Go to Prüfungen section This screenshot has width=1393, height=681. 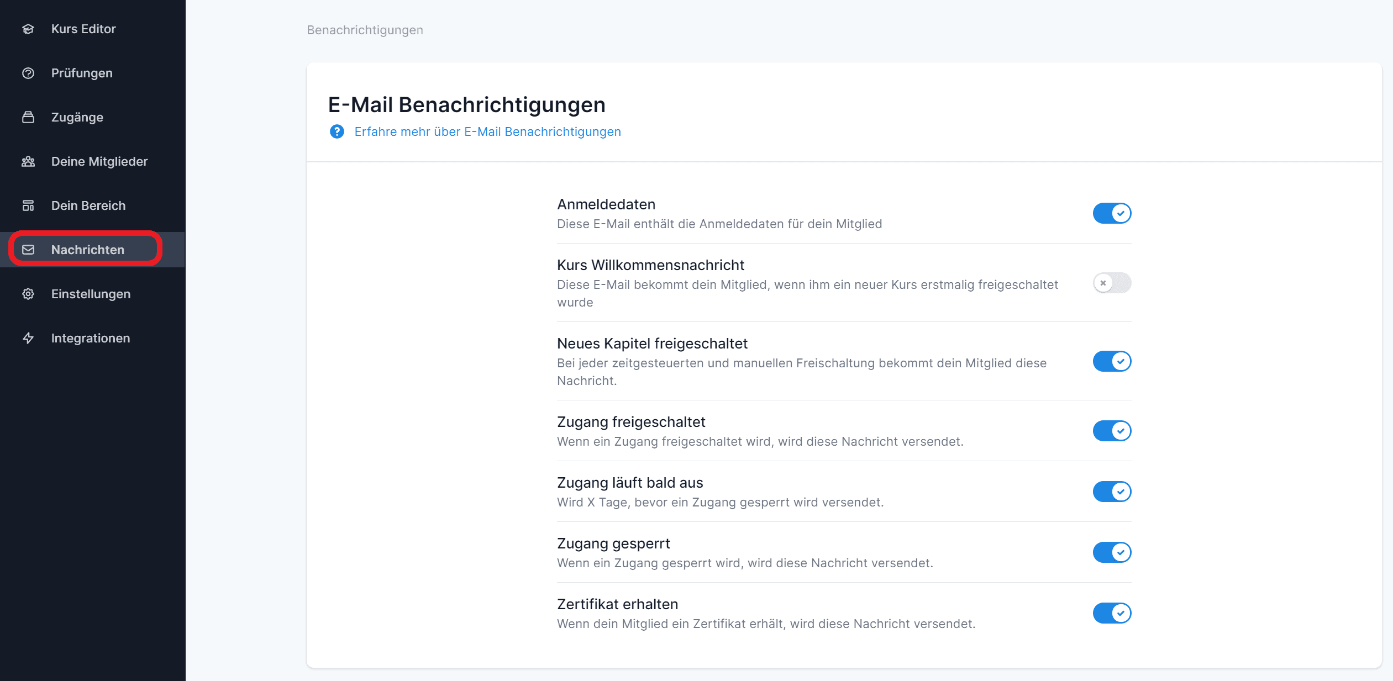93,73
